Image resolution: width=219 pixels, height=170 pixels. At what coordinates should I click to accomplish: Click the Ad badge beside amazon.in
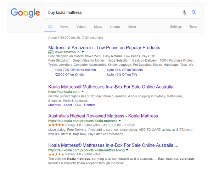[x=51, y=52]
